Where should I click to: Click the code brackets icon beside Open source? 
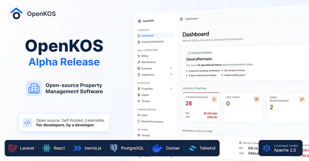[27, 123]
